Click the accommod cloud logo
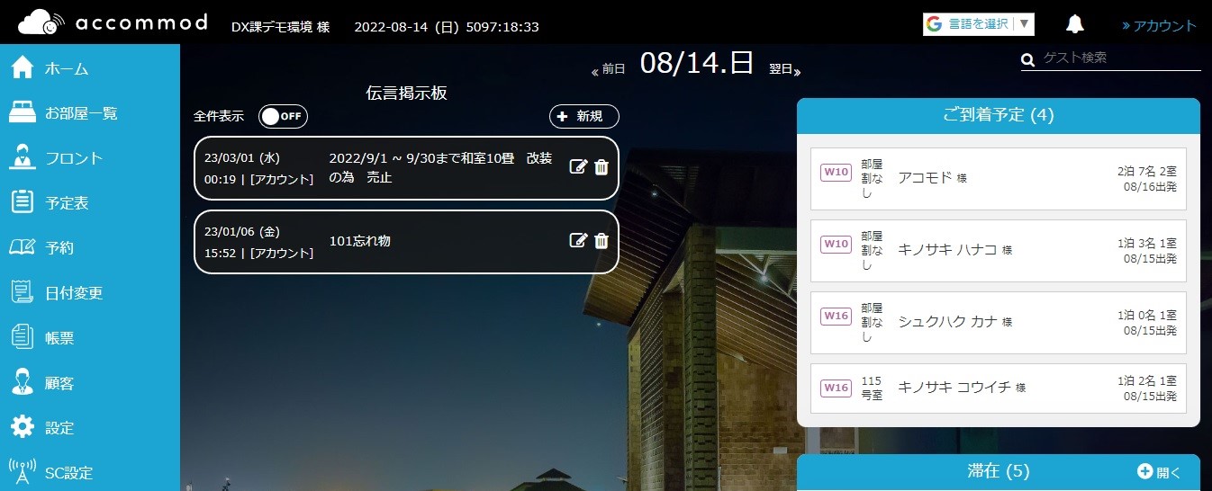1212x491 pixels. coord(41,22)
